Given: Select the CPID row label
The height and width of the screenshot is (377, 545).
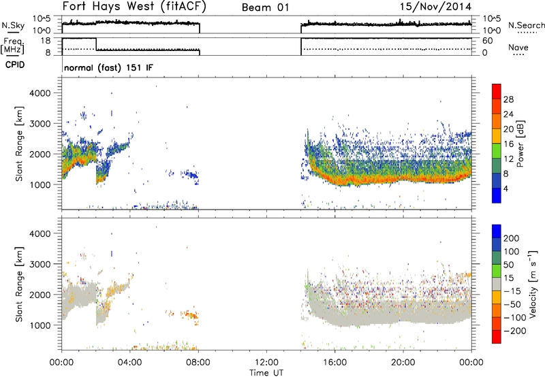Looking at the screenshot, I should [15, 65].
